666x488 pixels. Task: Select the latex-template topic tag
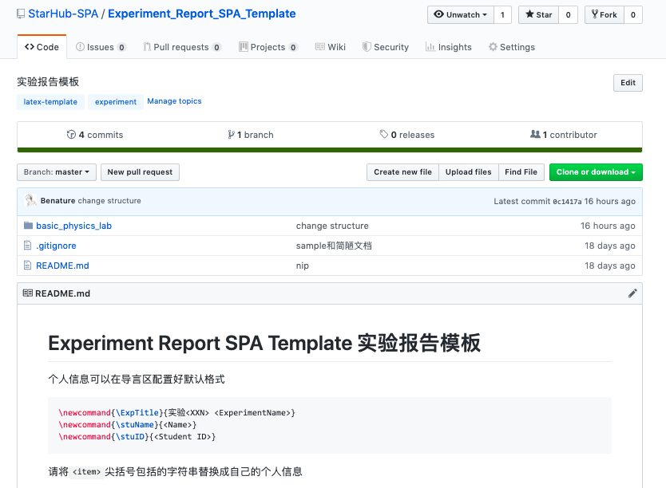[50, 102]
